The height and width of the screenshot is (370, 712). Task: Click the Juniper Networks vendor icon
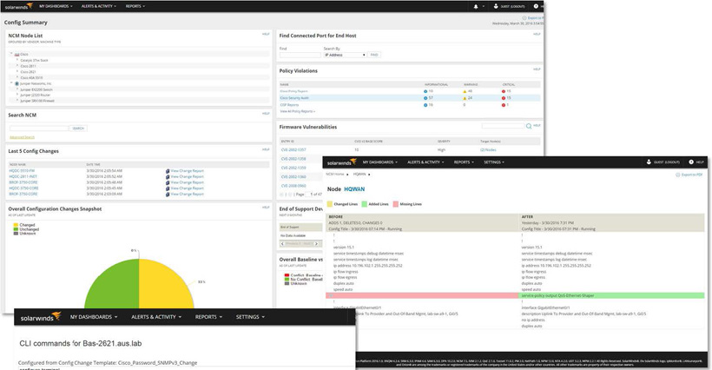pos(16,84)
